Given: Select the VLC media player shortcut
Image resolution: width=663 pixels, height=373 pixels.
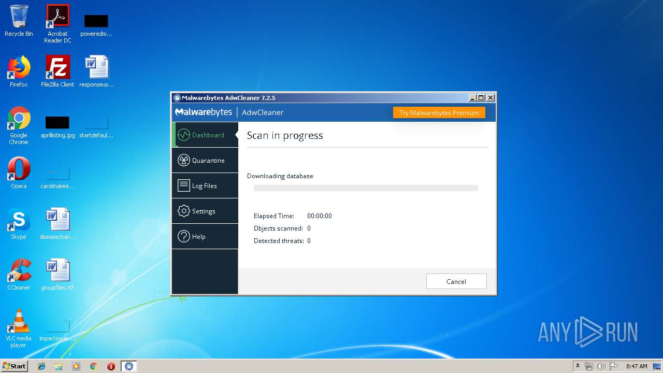Looking at the screenshot, I should (x=19, y=328).
